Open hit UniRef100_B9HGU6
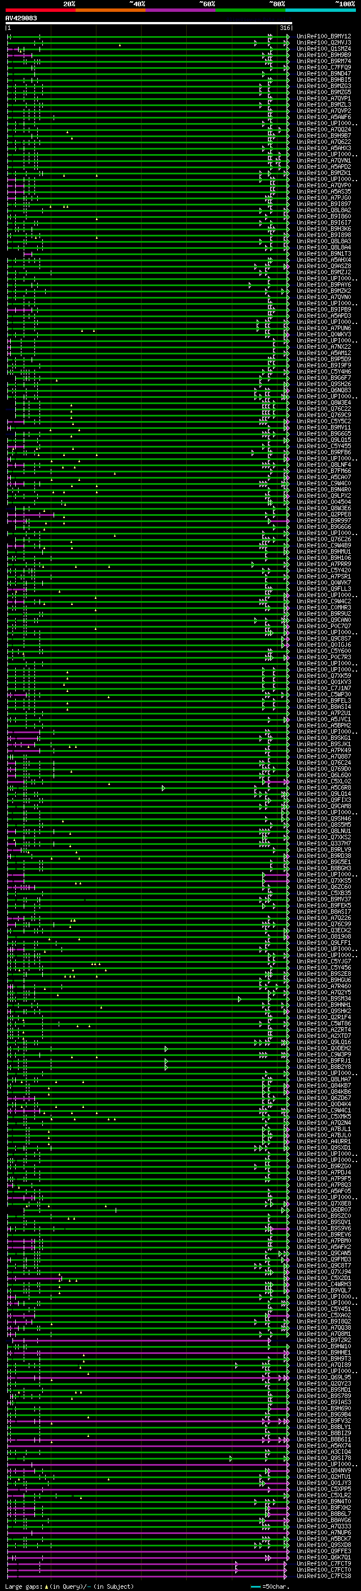The image size is (361, 1591). 324,980
